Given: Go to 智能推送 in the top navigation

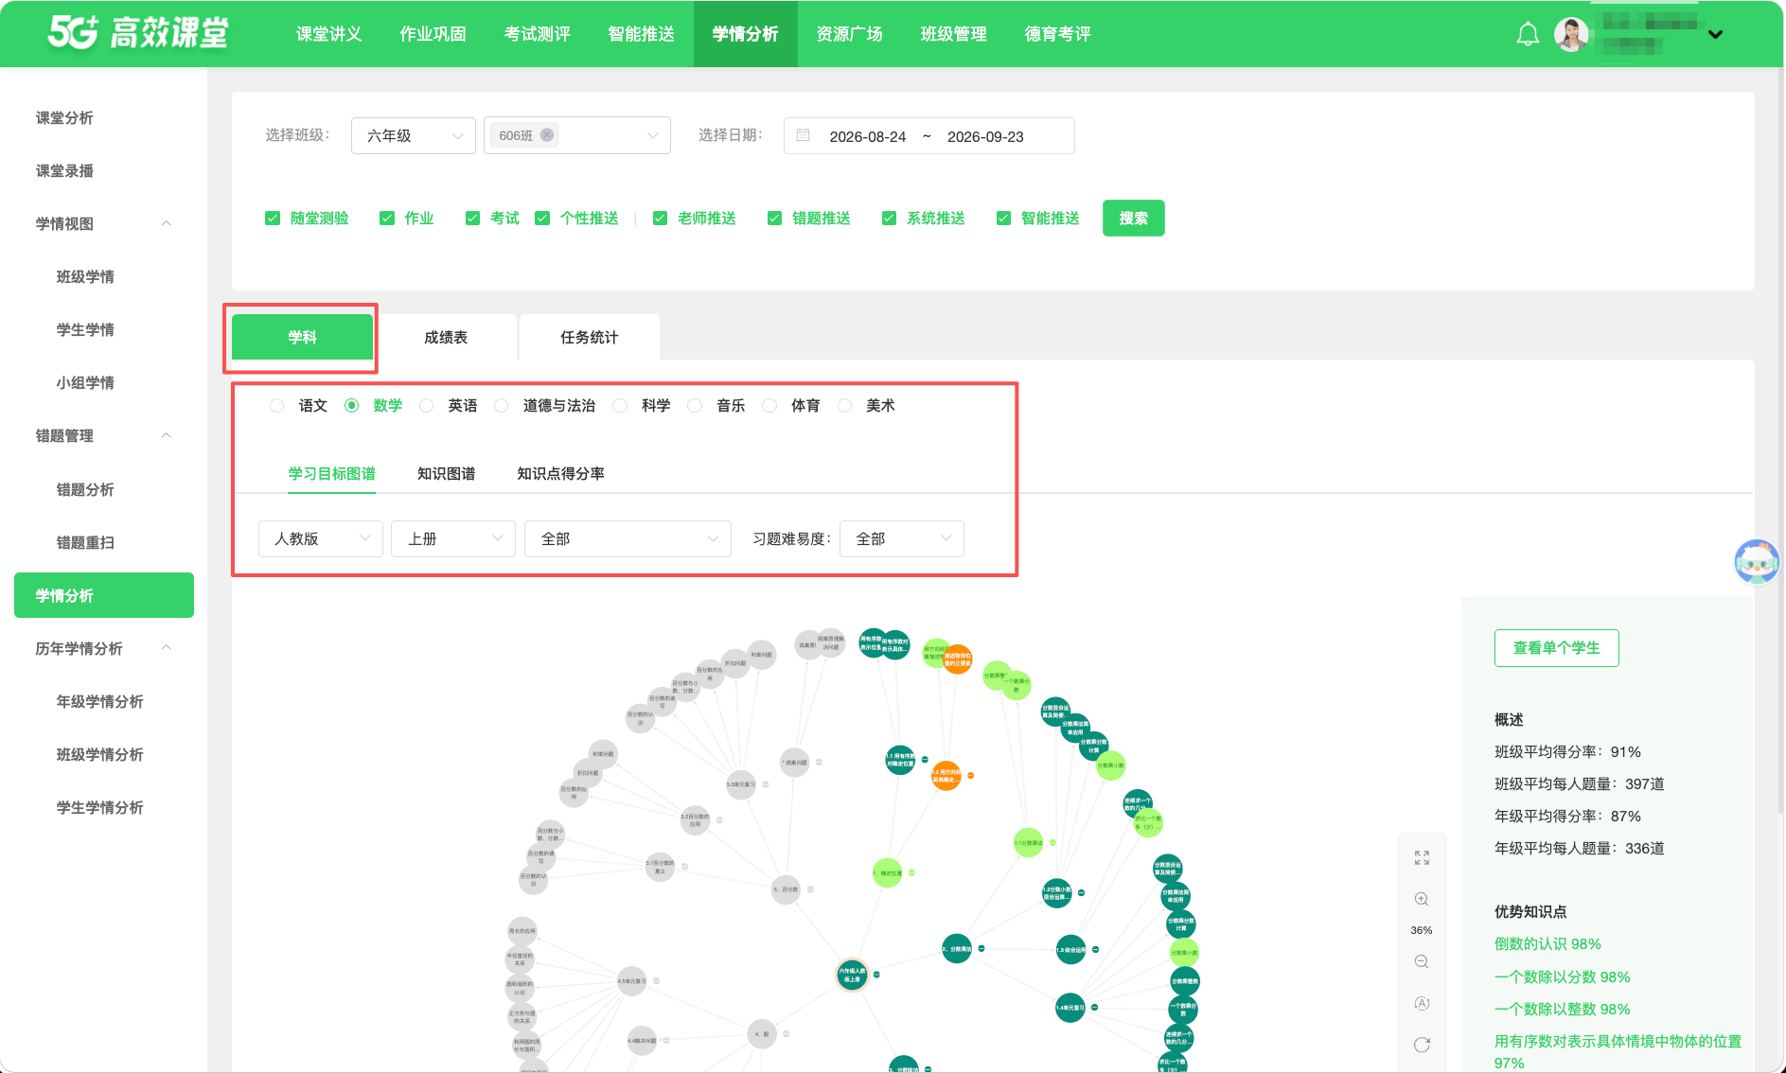Looking at the screenshot, I should [642, 34].
